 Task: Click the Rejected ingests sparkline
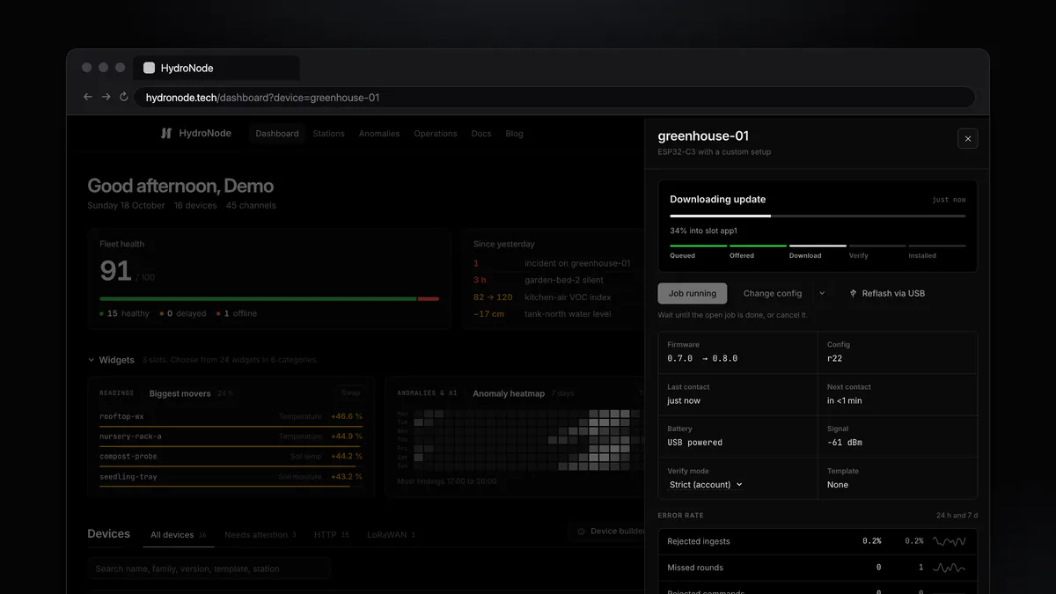click(x=950, y=541)
